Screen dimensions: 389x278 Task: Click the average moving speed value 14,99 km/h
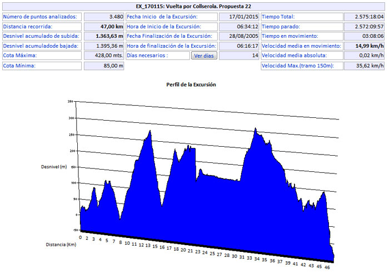pyautogui.click(x=364, y=46)
